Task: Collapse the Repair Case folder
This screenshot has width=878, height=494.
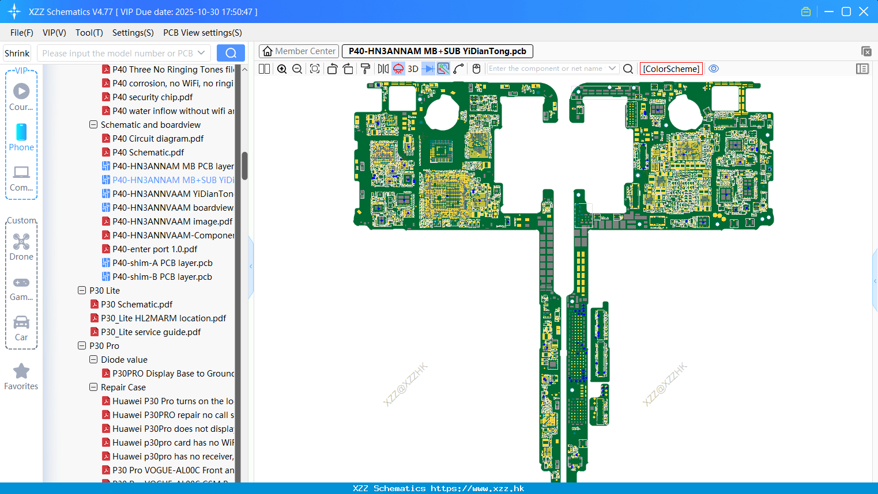Action: click(93, 387)
